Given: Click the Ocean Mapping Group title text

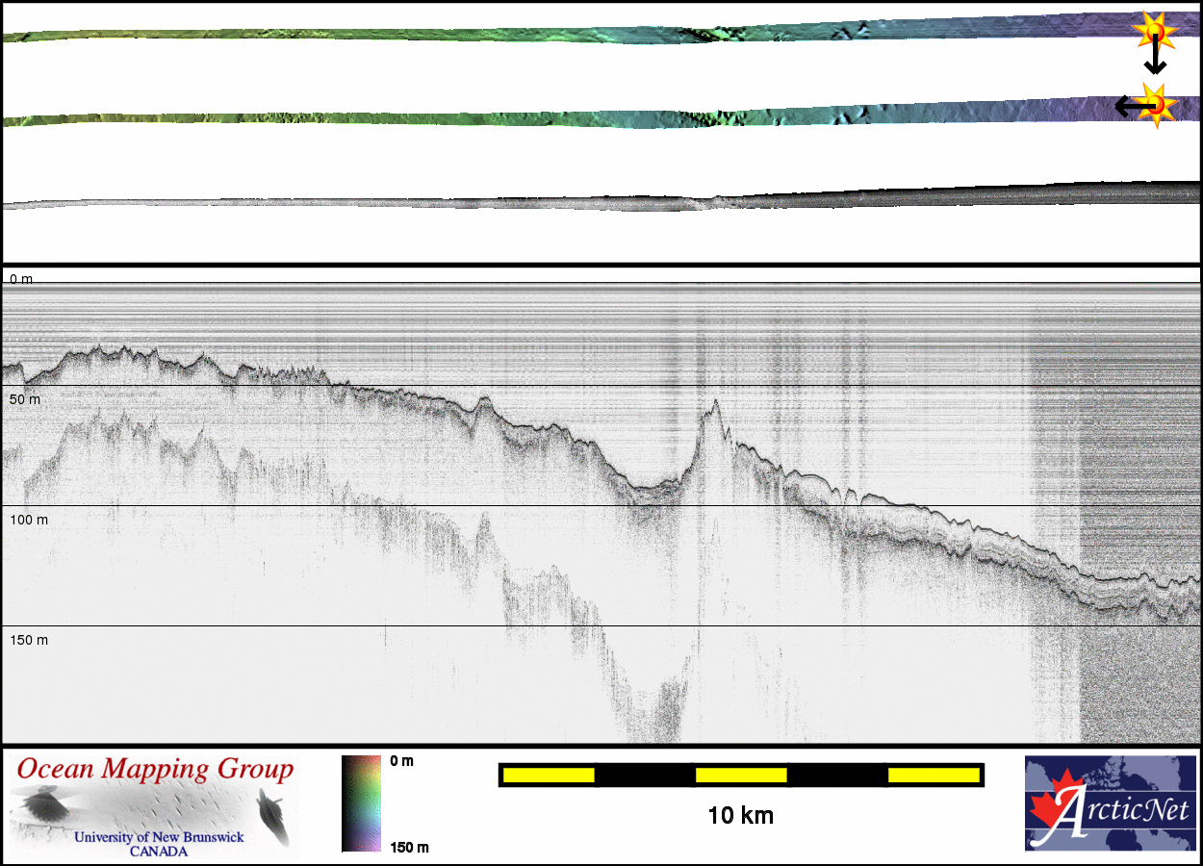Looking at the screenshot, I should coord(155,770).
